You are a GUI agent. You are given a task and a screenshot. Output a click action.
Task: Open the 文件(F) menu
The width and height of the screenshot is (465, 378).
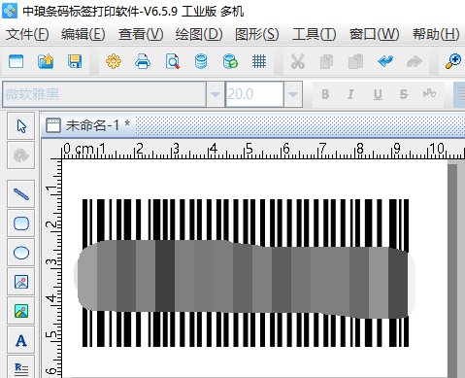pos(27,34)
